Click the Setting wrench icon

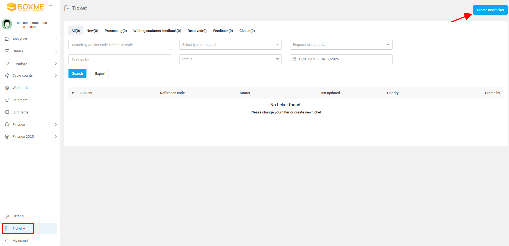7,216
